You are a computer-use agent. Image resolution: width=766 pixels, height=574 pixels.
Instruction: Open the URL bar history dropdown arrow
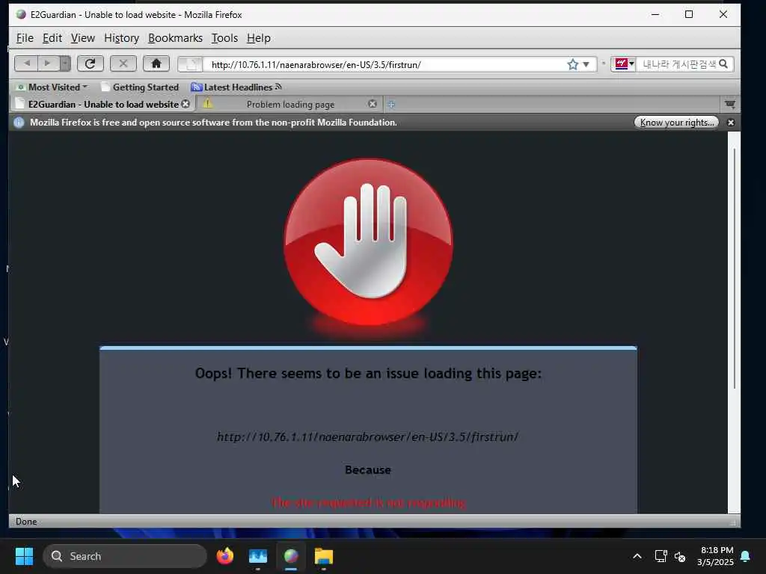pos(586,64)
